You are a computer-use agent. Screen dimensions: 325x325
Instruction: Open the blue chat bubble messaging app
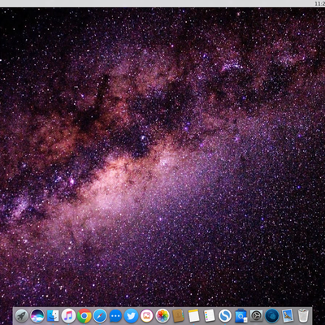(115, 316)
